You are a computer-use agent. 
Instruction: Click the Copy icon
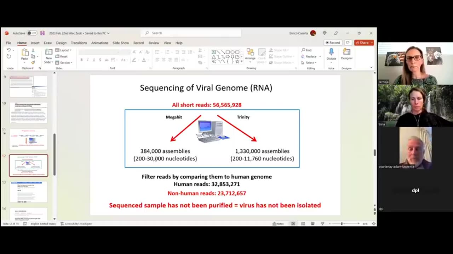click(33, 56)
